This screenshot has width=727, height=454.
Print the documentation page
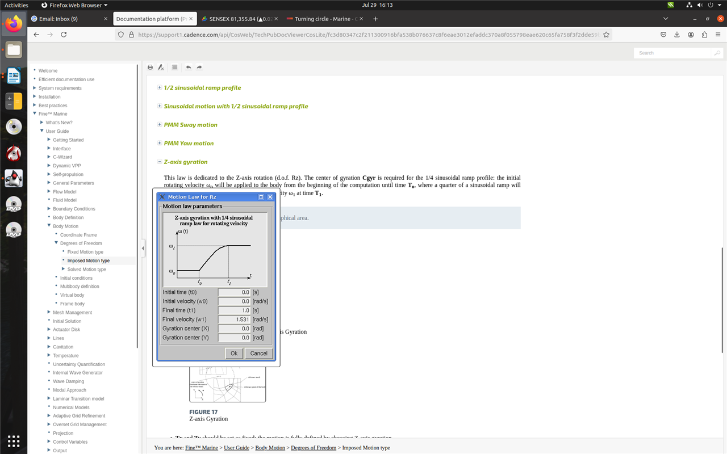click(150, 67)
